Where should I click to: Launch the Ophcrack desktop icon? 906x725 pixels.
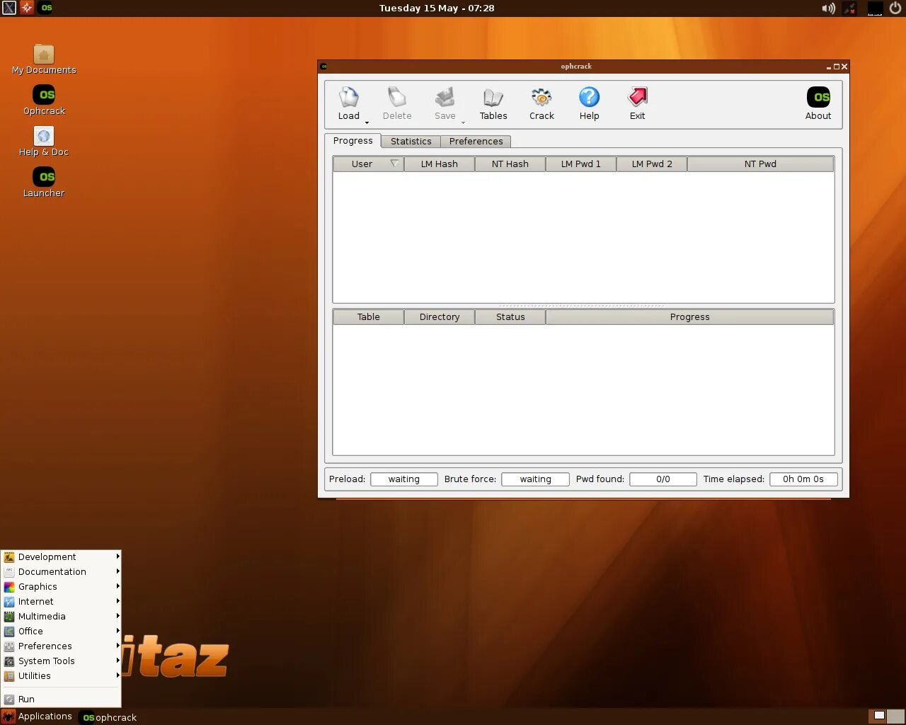pos(44,101)
